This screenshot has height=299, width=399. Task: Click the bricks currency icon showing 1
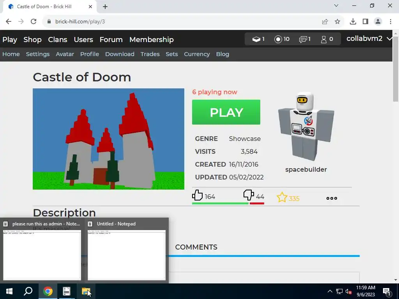[256, 39]
